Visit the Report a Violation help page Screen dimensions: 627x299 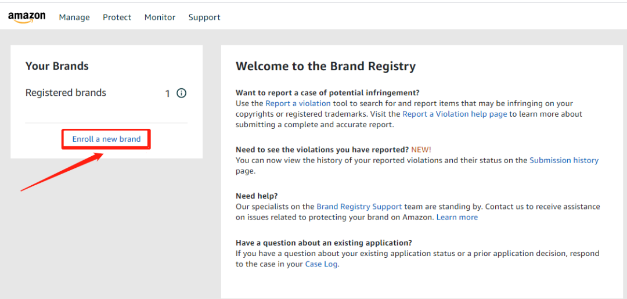(x=455, y=114)
